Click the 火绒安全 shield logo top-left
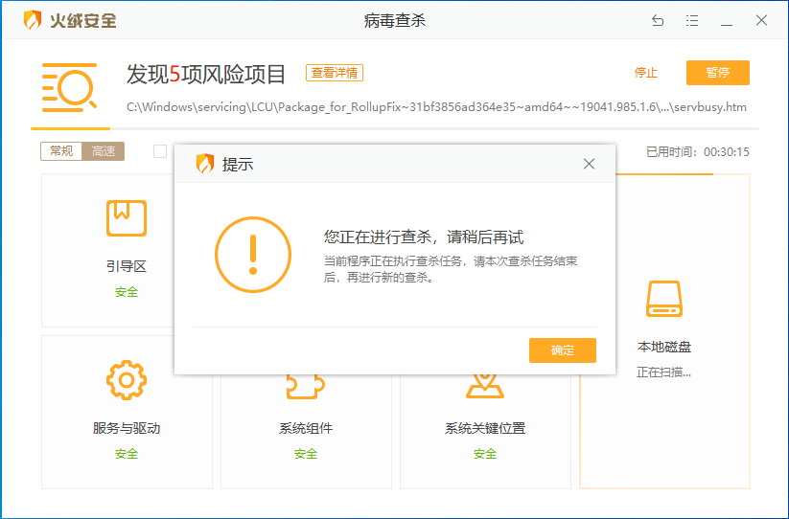Viewport: 789px width, 519px height. point(34,20)
